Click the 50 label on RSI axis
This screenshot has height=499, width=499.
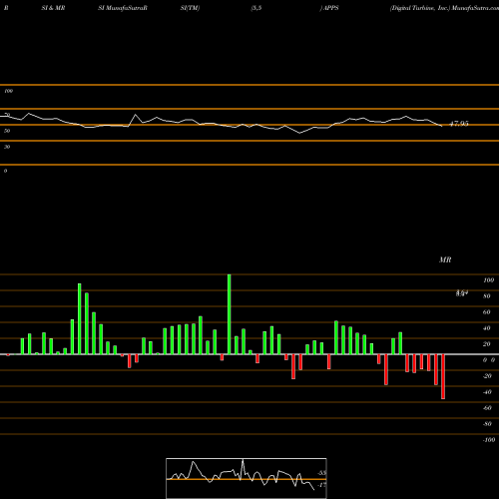pos(7,131)
